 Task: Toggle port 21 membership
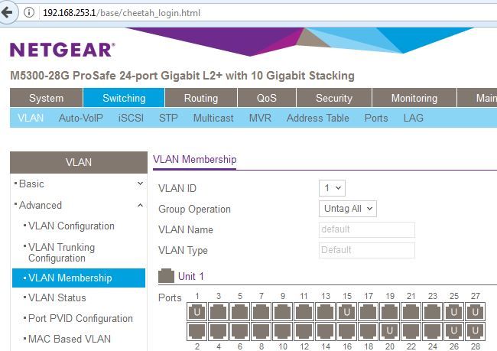coord(411,311)
